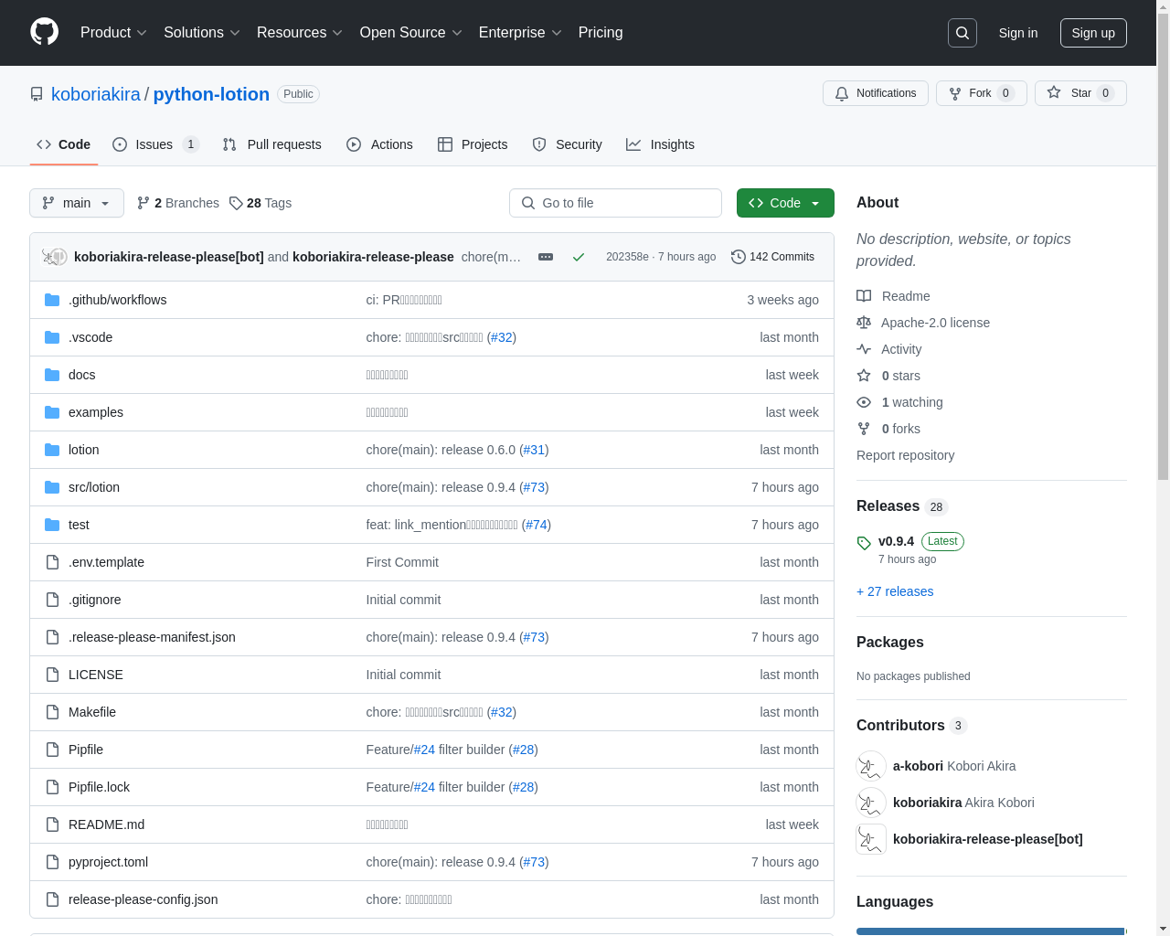This screenshot has height=936, width=1170.
Task: Open the Activity link in About
Action: pyautogui.click(x=888, y=349)
